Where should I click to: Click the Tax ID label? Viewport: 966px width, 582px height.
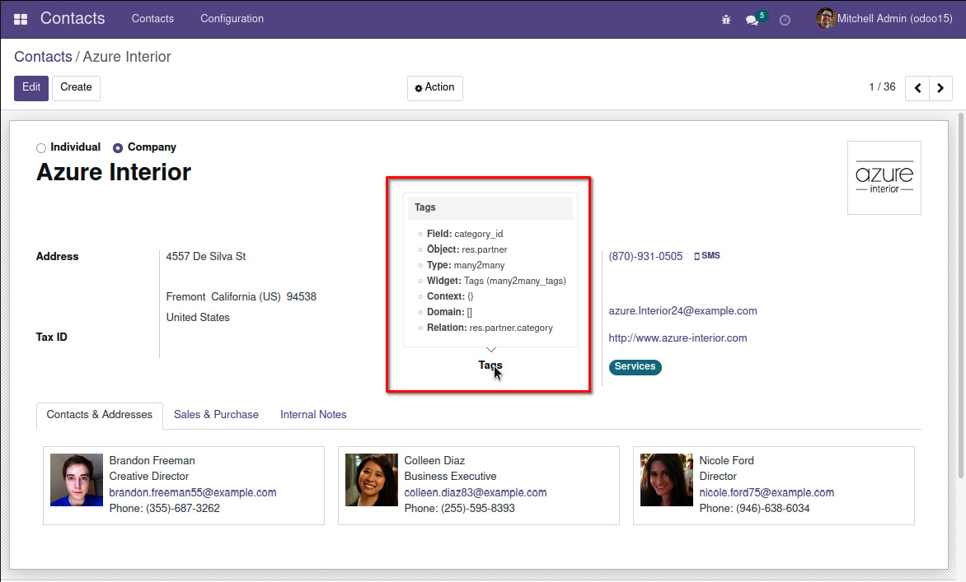click(52, 338)
